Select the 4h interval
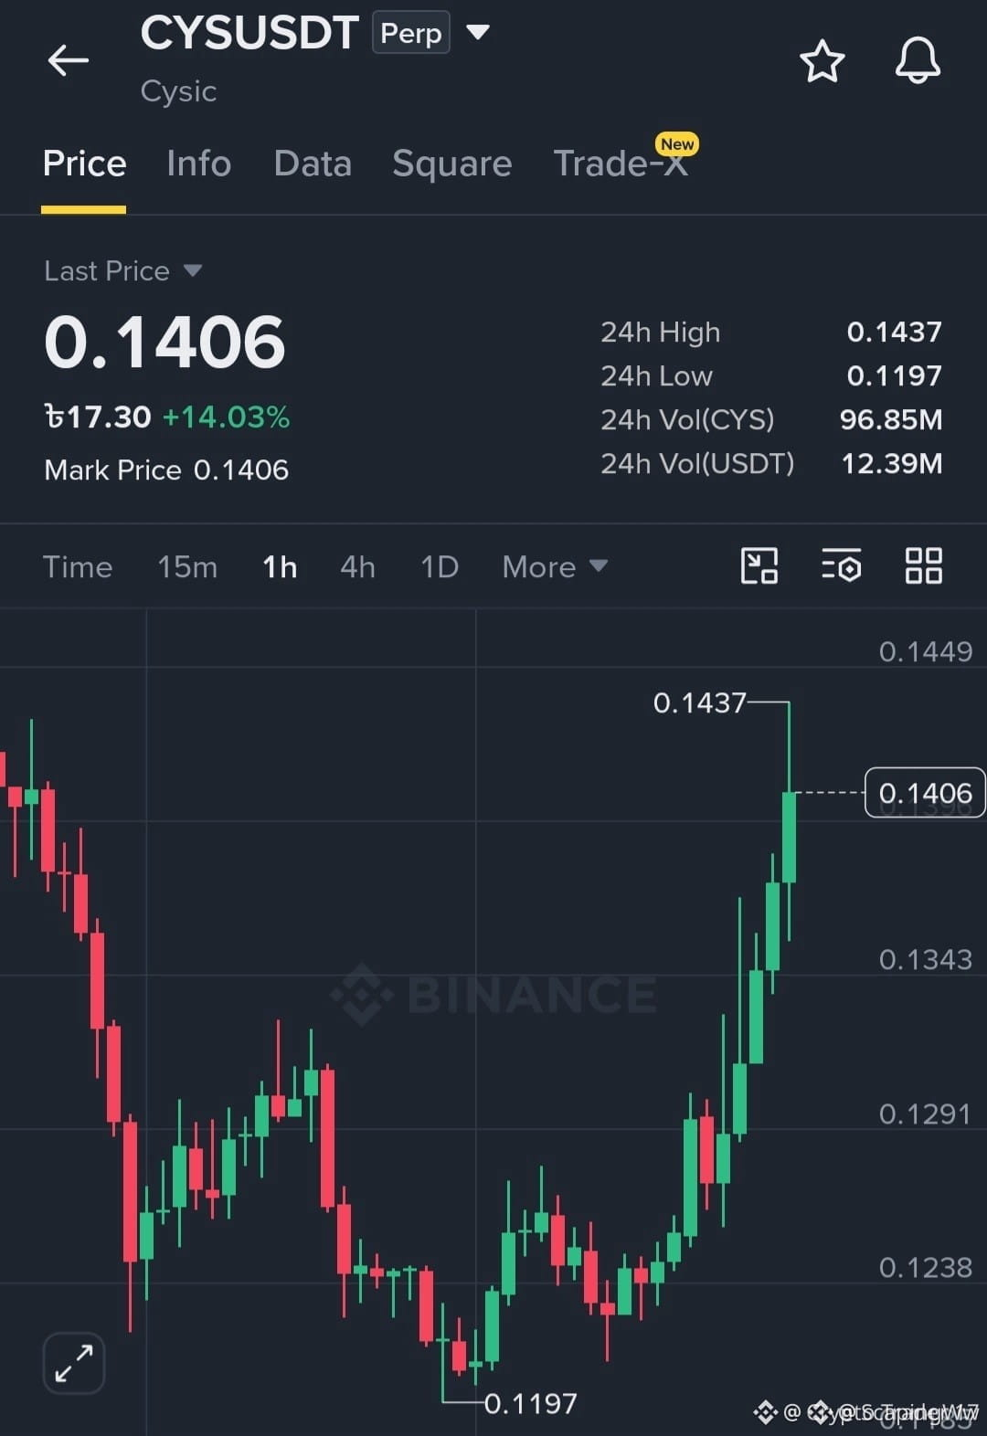The image size is (987, 1436). pyautogui.click(x=357, y=567)
